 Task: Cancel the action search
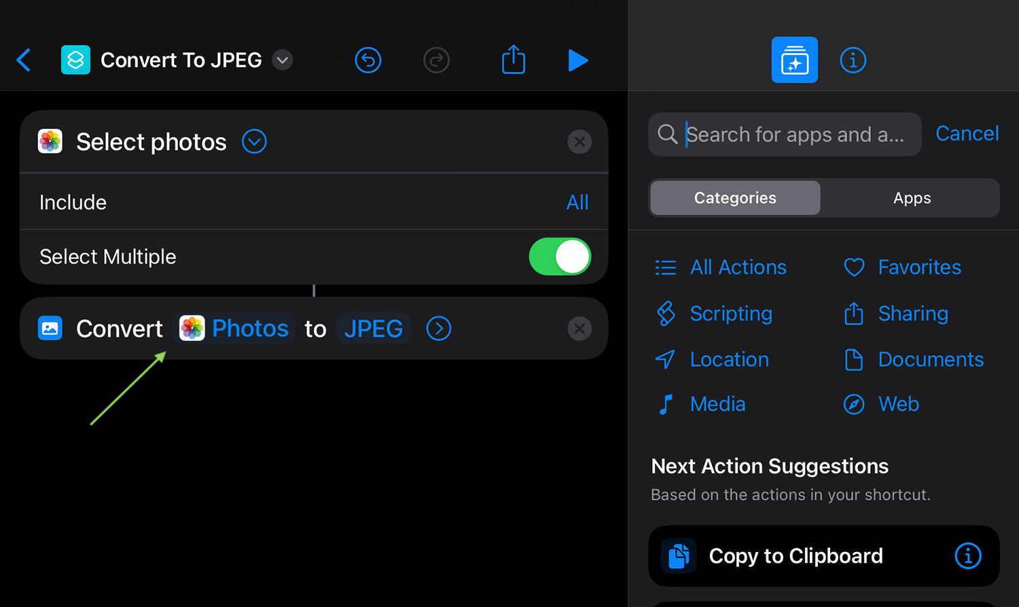[967, 134]
